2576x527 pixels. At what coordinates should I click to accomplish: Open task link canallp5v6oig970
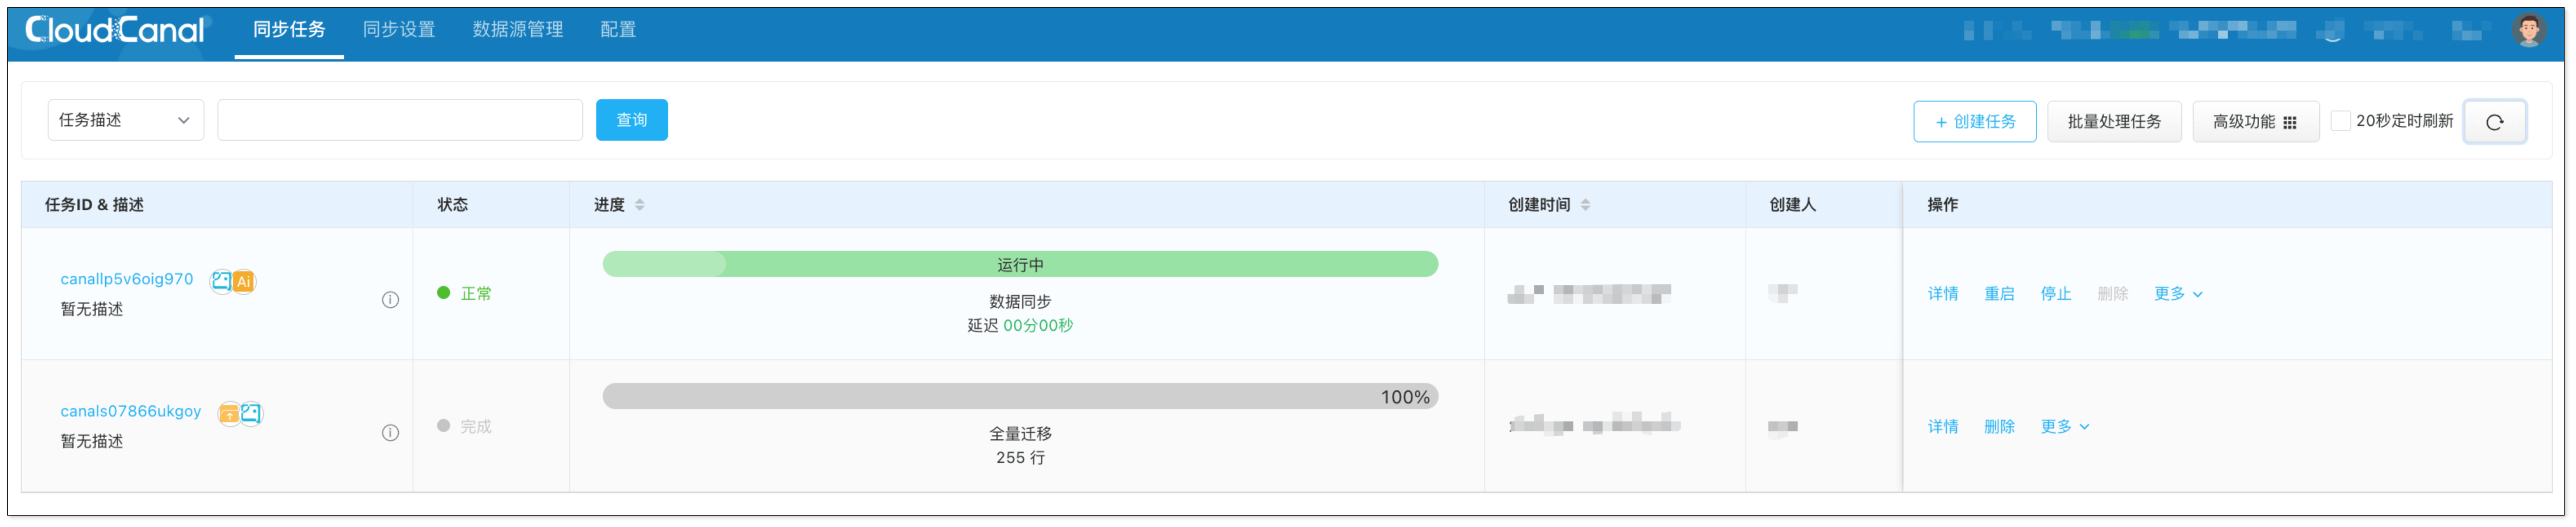tap(127, 279)
